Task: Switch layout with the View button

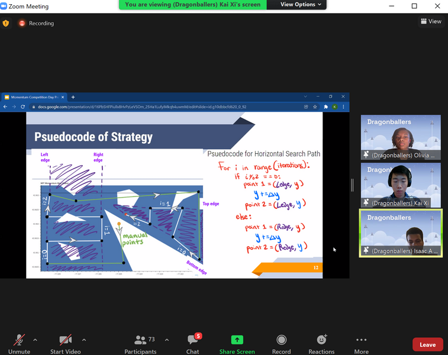Action: pyautogui.click(x=431, y=21)
